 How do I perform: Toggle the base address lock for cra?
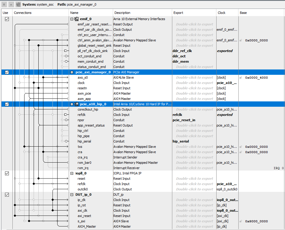click(241, 152)
